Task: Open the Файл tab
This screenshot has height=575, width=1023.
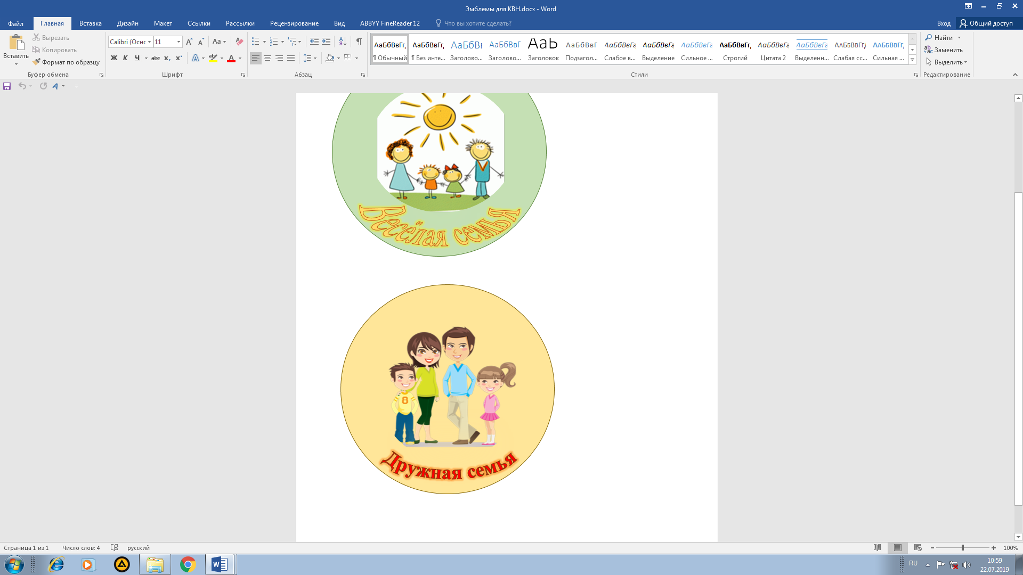Action: [x=15, y=23]
